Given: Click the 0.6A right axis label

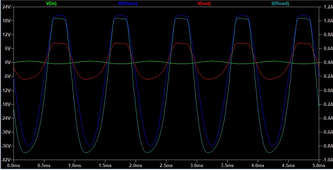Looking at the screenshot, I should coord(328,48).
